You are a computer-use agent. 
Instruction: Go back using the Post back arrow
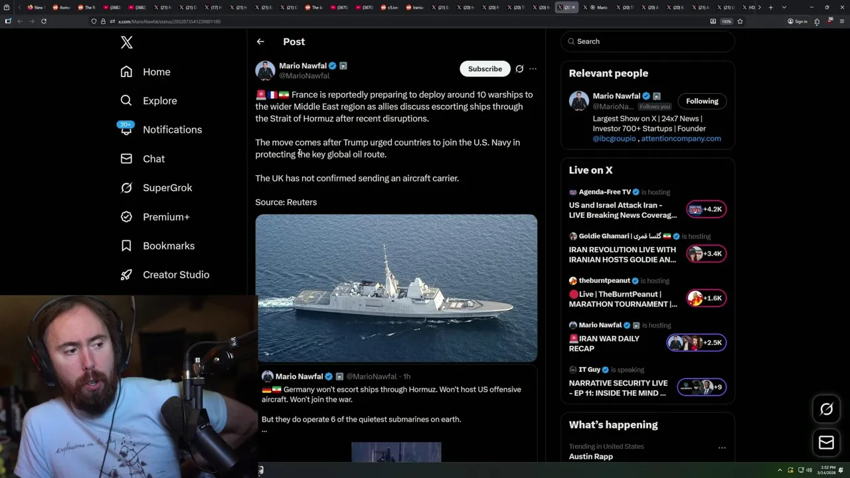click(260, 41)
